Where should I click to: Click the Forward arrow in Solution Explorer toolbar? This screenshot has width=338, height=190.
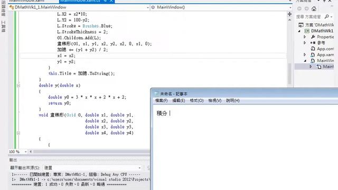tap(306, 8)
